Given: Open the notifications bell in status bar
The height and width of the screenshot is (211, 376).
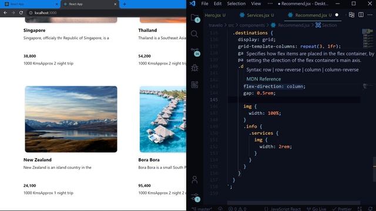Looking at the screenshot, I should [x=370, y=209].
